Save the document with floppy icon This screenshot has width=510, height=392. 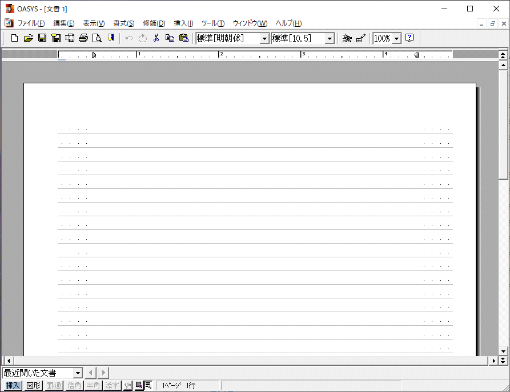pyautogui.click(x=42, y=38)
